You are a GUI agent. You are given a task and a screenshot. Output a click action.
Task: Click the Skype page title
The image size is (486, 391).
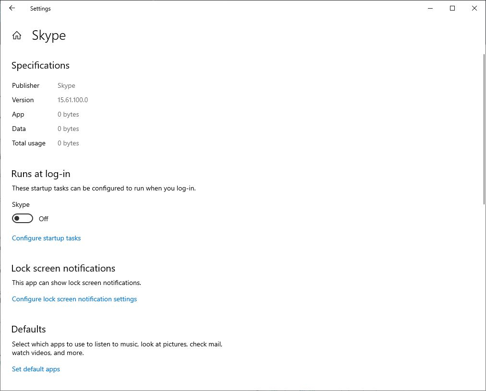[x=49, y=36]
